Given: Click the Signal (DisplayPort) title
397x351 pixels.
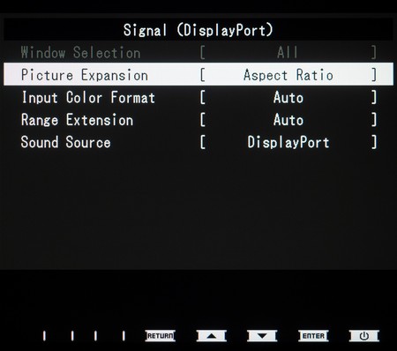Looking at the screenshot, I should (198, 30).
